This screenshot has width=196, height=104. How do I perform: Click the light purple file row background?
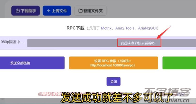[98, 43]
